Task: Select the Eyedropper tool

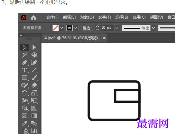Action: pos(25,124)
